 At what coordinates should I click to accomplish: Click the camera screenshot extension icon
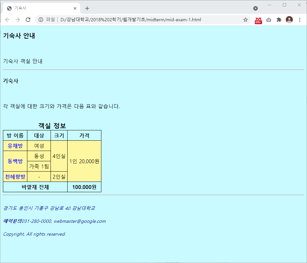268,20
